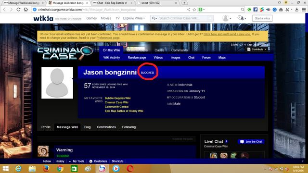Select the Community nav tab
308x173 pixels.
click(180, 50)
